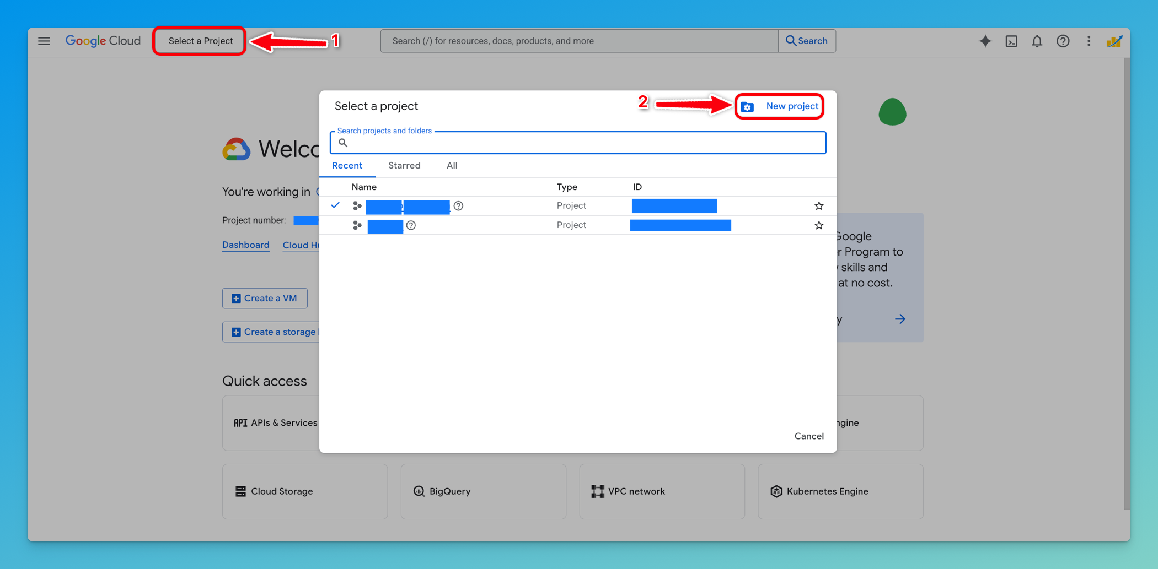Open the Select a Project dropdown
The image size is (1158, 569).
(199, 41)
